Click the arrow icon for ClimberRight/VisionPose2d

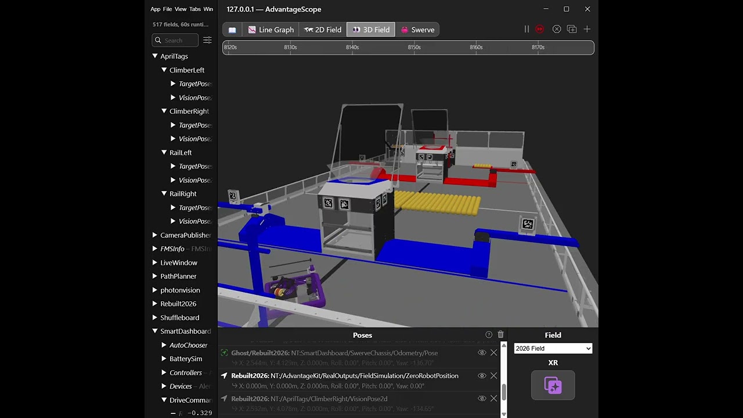(x=225, y=399)
